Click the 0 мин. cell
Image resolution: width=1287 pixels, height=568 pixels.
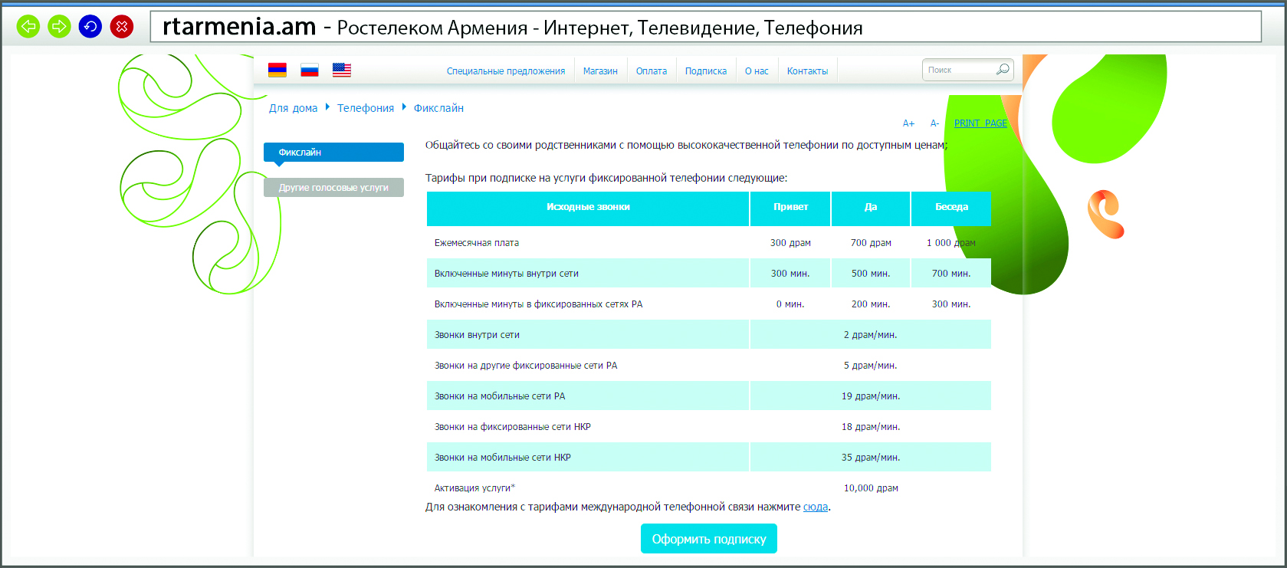pos(790,304)
